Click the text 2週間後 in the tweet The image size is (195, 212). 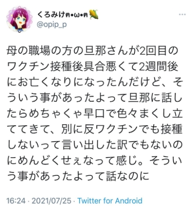[158, 67]
